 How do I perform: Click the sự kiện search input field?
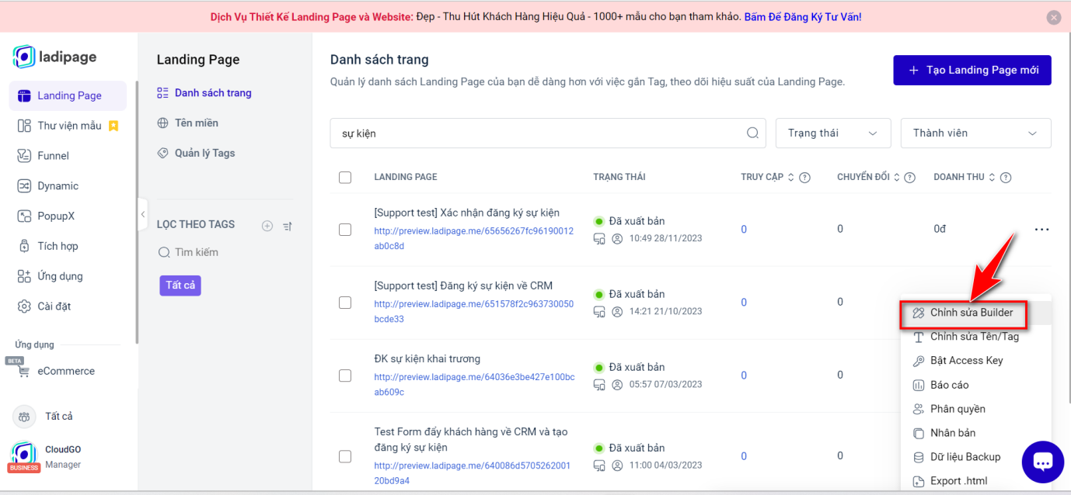tap(536, 133)
